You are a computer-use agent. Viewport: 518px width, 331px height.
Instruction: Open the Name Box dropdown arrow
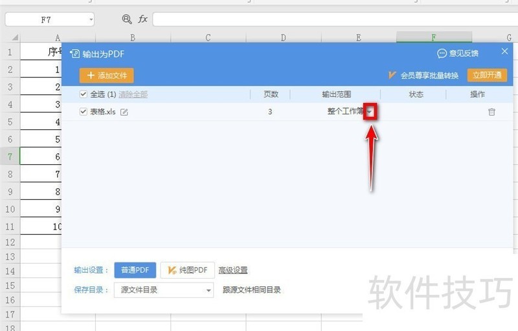point(91,19)
